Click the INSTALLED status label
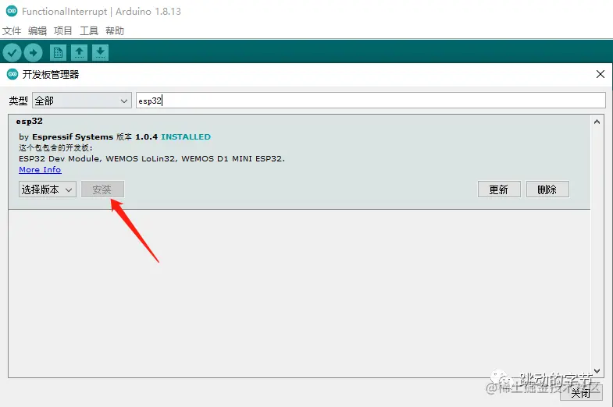The height and width of the screenshot is (407, 613). (x=186, y=137)
